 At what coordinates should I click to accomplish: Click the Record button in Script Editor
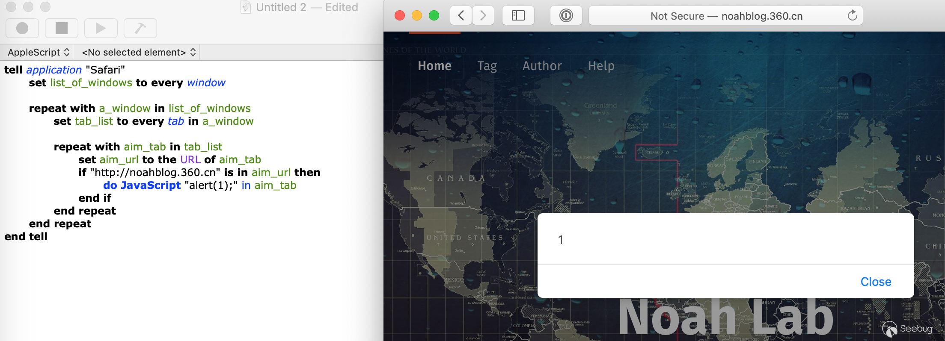point(22,28)
